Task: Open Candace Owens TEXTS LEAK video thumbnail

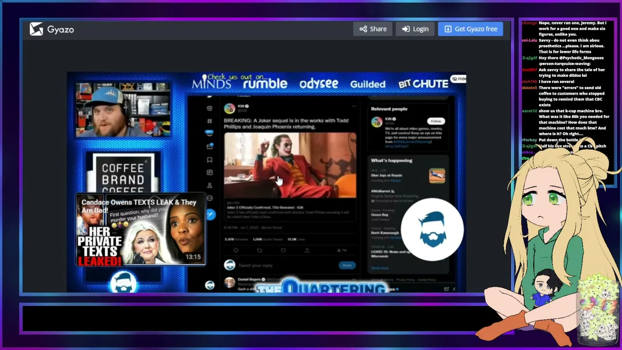Action: (140, 229)
